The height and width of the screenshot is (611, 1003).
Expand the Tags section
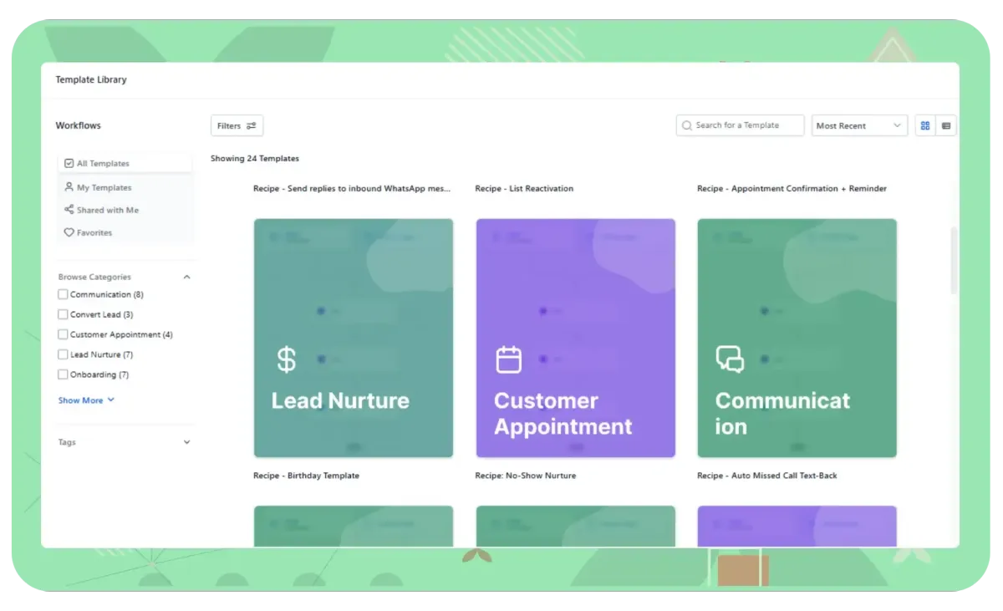click(186, 442)
